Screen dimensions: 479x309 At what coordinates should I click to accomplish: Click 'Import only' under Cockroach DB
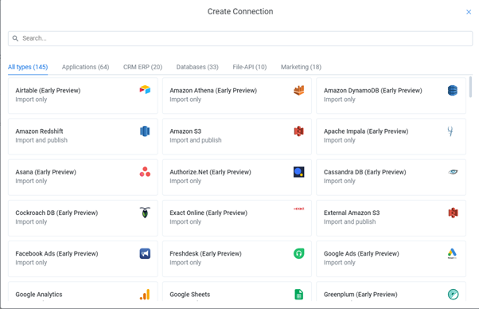(31, 222)
